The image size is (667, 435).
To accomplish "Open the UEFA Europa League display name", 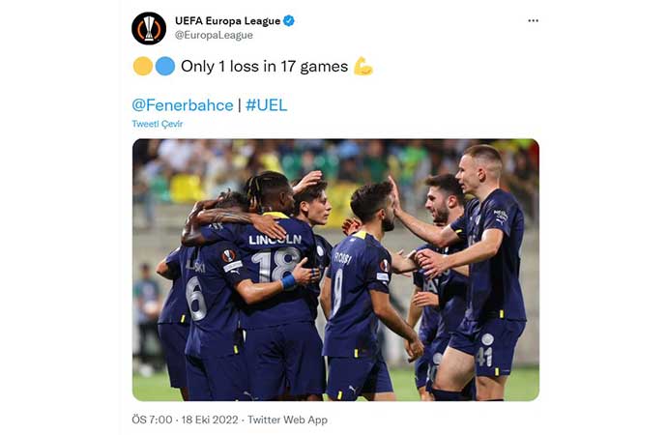I will [x=227, y=21].
